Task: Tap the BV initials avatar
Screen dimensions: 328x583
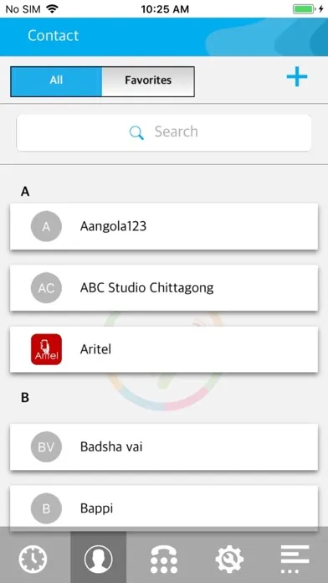Action: tap(46, 446)
